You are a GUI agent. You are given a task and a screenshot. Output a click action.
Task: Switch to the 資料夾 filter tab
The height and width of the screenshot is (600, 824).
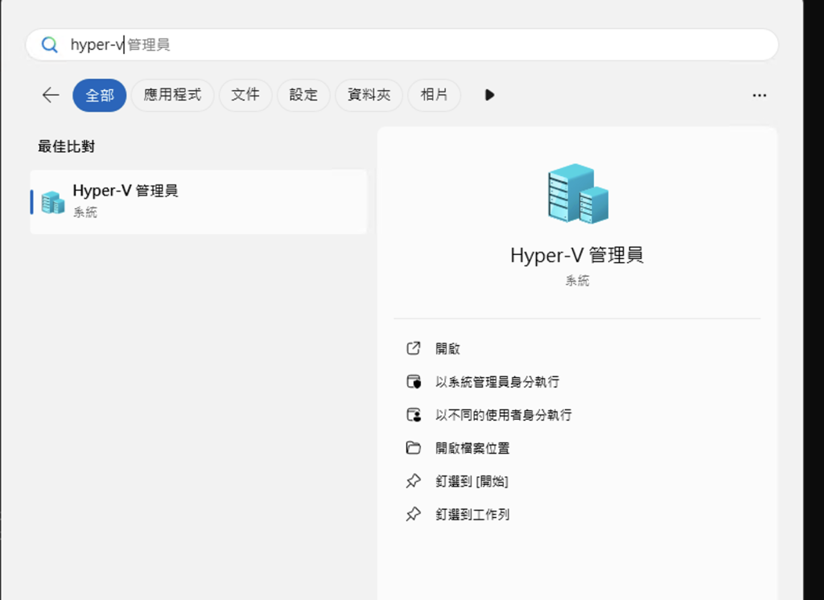[x=369, y=95]
